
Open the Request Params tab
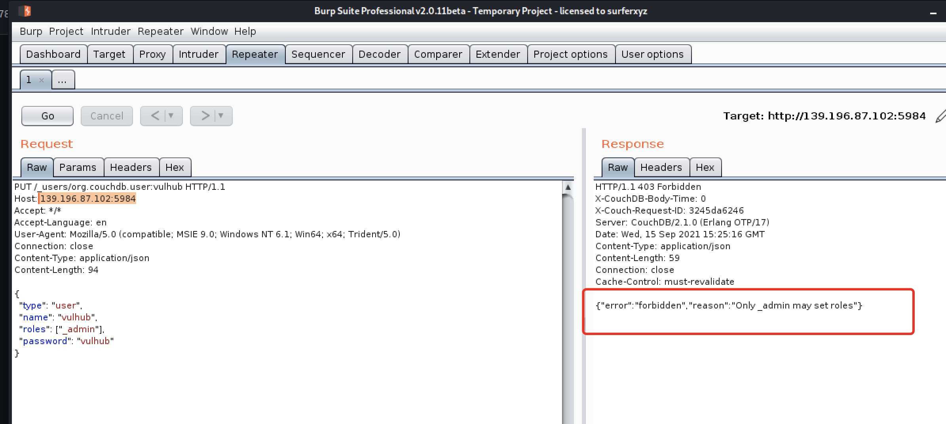click(x=78, y=167)
